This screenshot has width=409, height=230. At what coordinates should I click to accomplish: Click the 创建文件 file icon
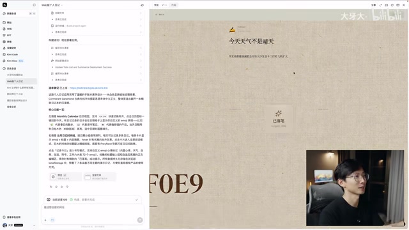click(52, 13)
